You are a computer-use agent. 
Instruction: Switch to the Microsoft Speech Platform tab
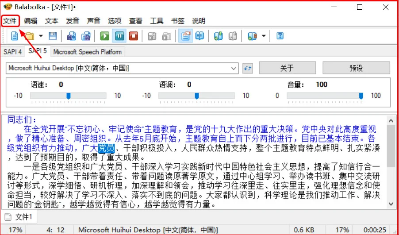pos(88,52)
